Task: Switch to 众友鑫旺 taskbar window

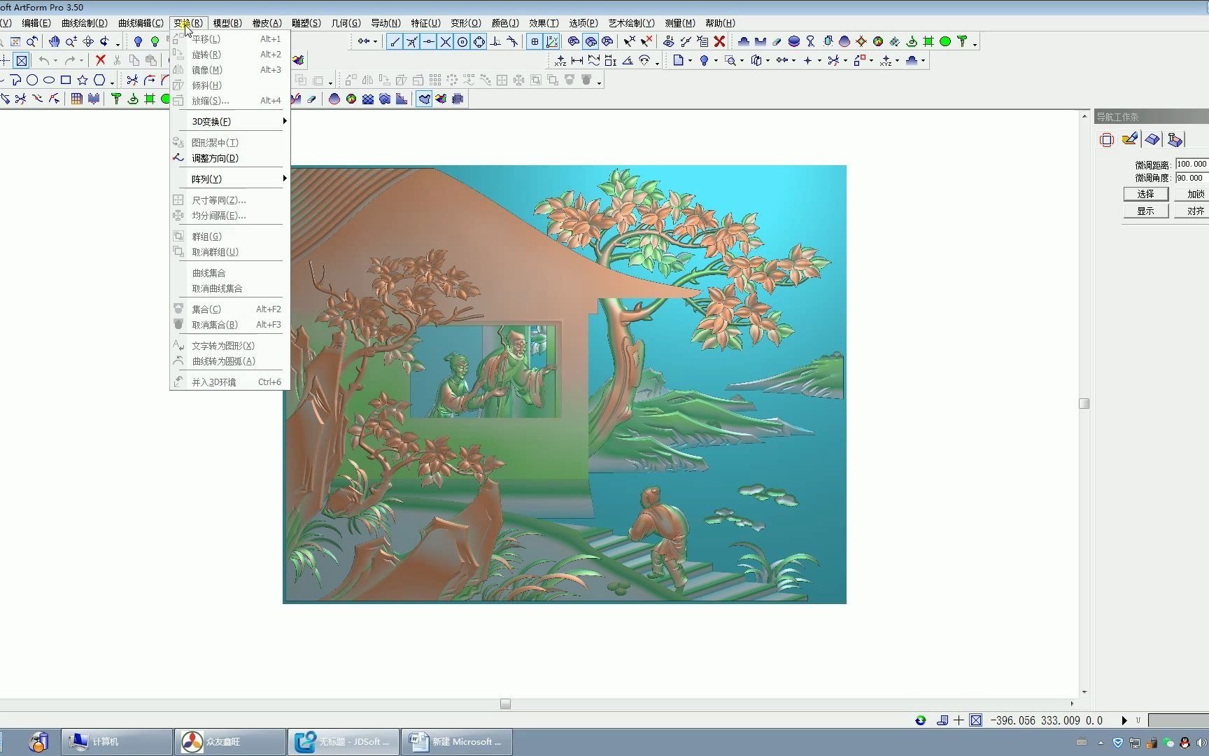Action: (230, 741)
